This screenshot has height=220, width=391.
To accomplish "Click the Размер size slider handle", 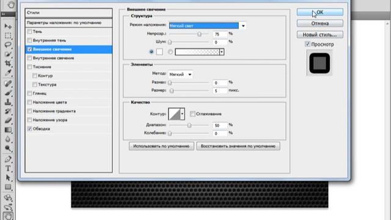I will click(172, 91).
